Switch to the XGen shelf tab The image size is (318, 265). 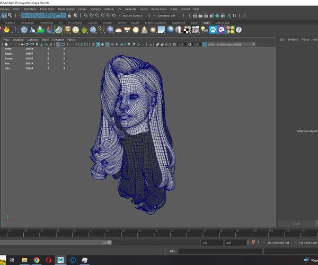coord(194,23)
